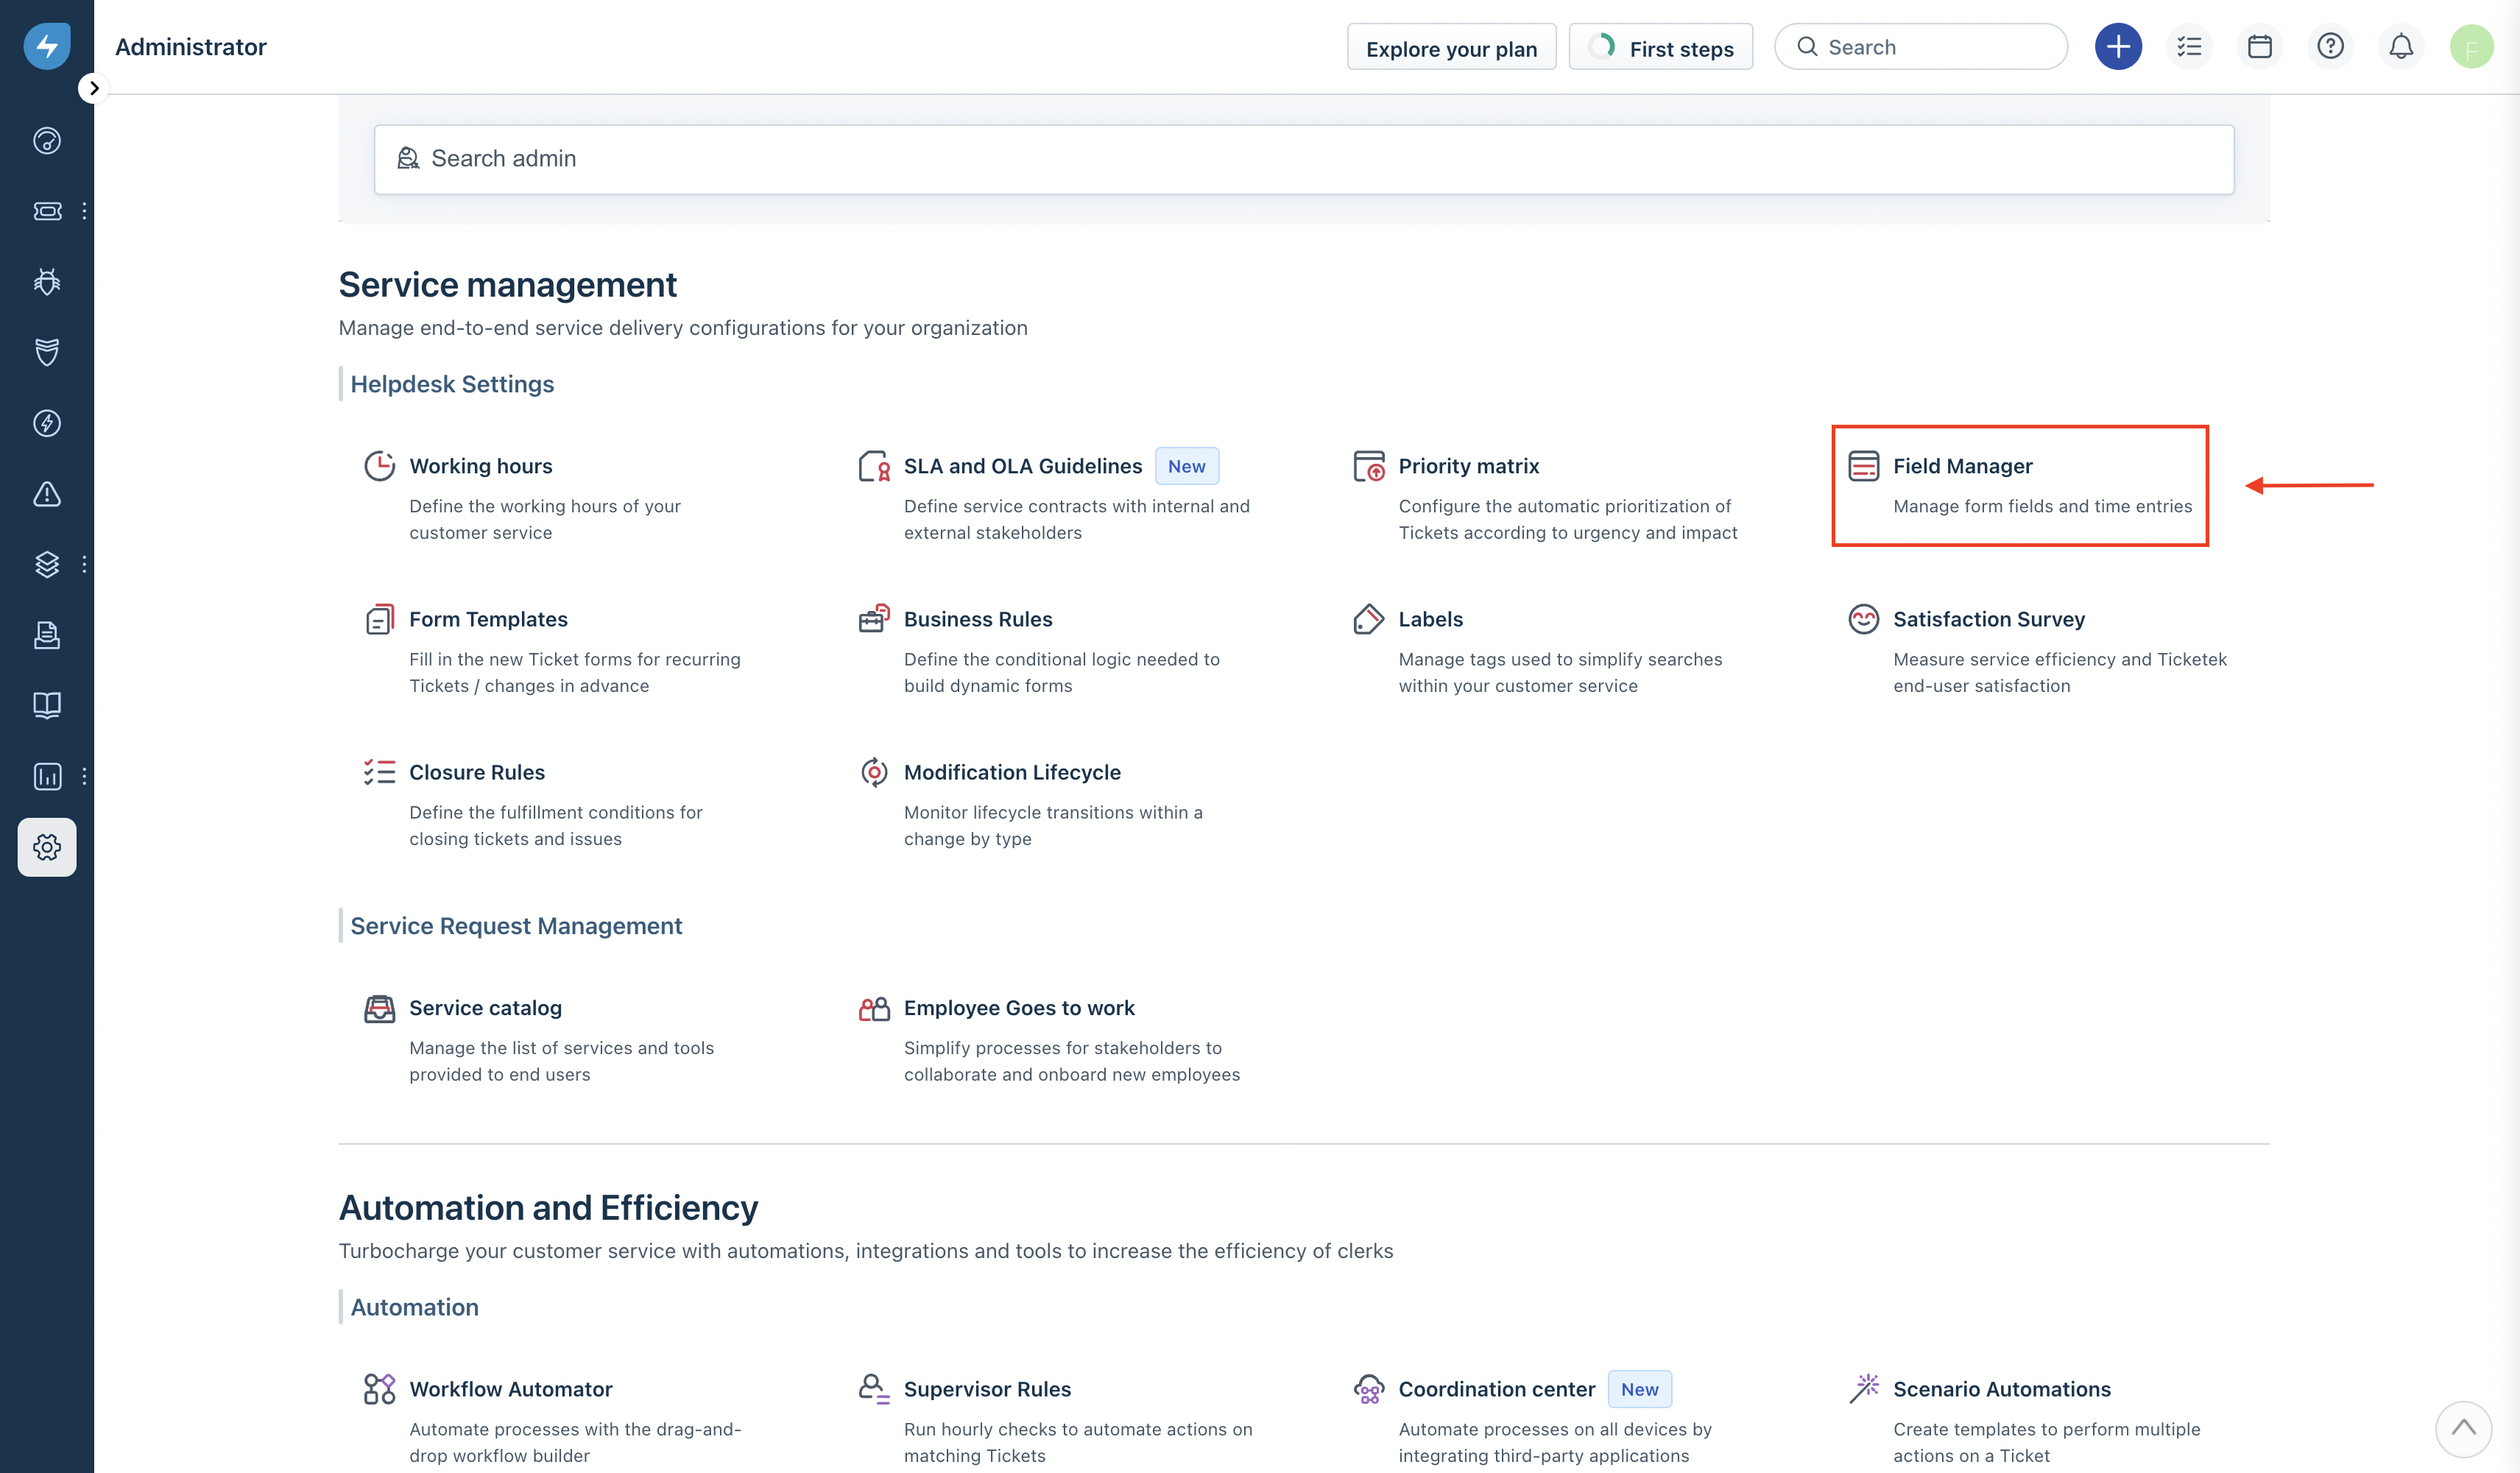
Task: Select the admin gear icon in sidebar
Action: (x=47, y=847)
